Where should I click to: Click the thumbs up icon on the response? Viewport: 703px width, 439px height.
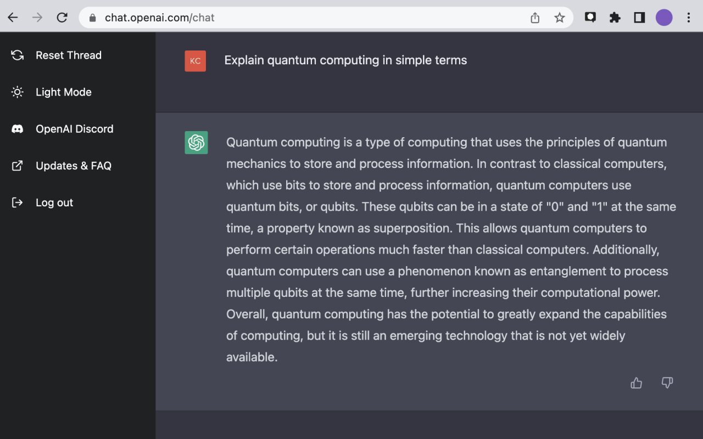pos(637,383)
